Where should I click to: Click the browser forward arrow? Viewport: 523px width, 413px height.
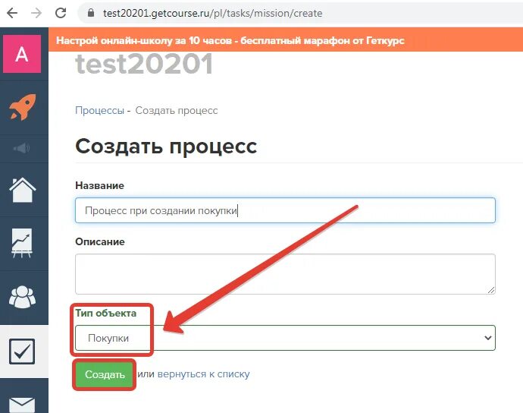(x=36, y=13)
